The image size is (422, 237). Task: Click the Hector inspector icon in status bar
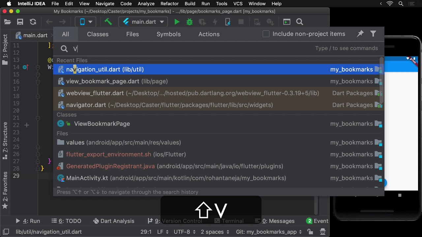pyautogui.click(x=323, y=232)
